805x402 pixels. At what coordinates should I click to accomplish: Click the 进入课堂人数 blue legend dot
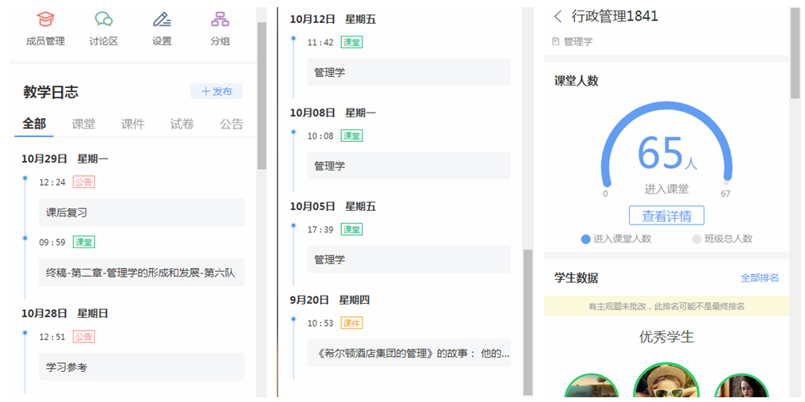pos(585,239)
